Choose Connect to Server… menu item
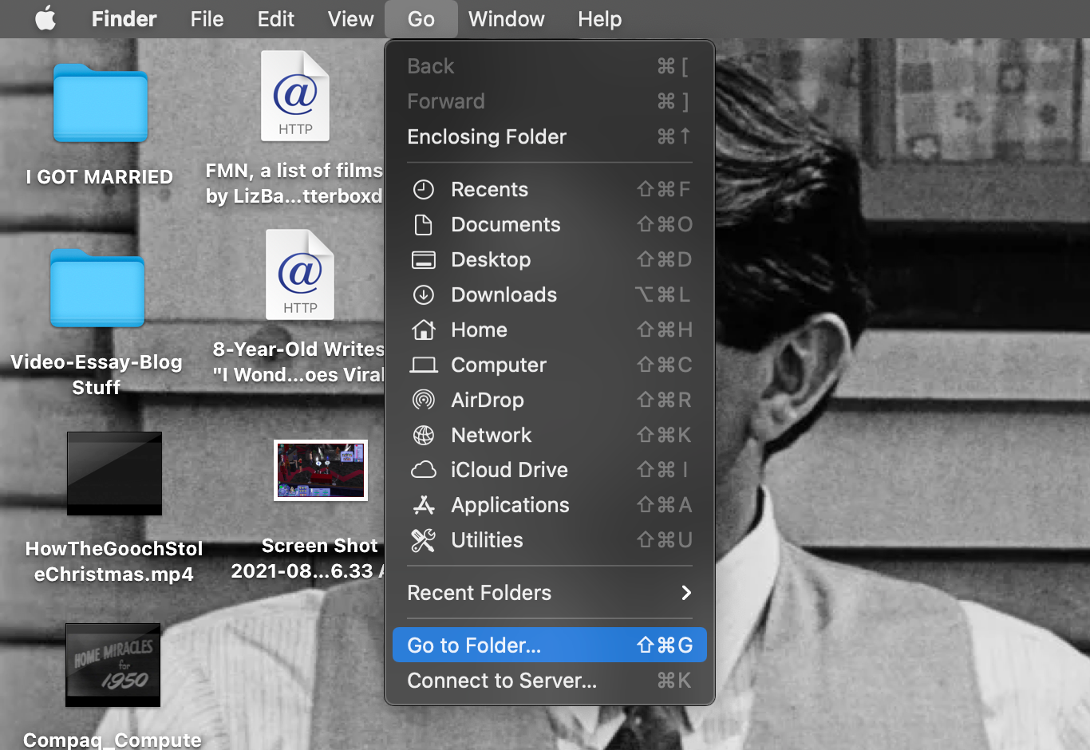The width and height of the screenshot is (1090, 750). [550, 680]
